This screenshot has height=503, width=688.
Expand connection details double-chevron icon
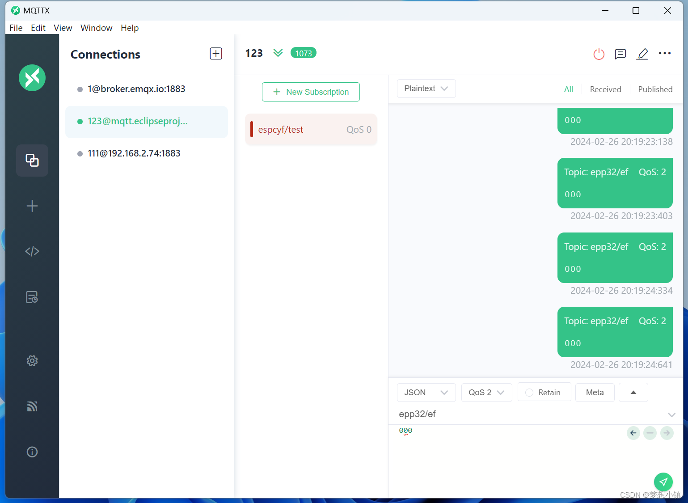pos(278,53)
